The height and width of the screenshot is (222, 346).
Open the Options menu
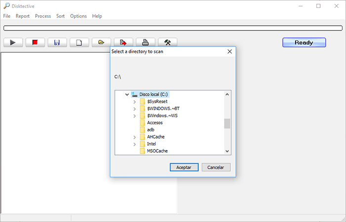[78, 16]
